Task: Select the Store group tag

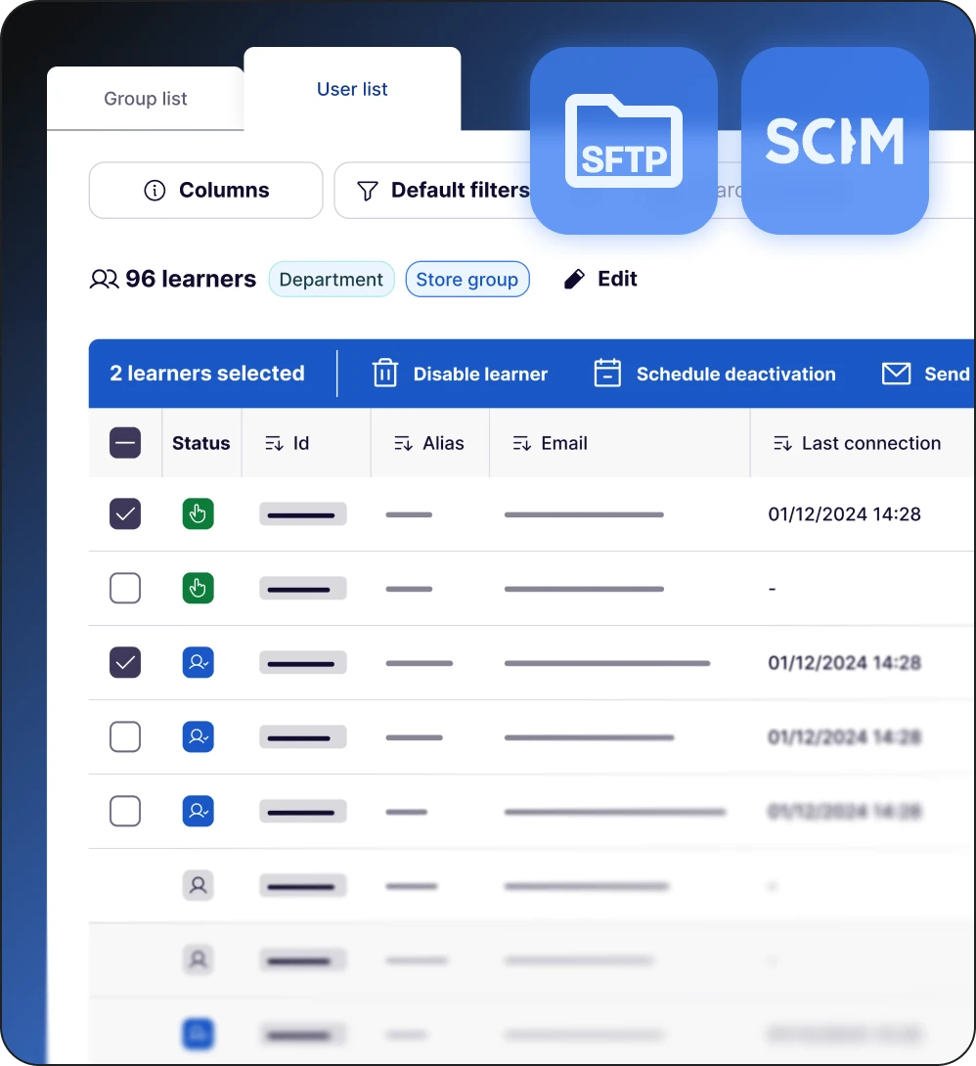Action: (x=467, y=280)
